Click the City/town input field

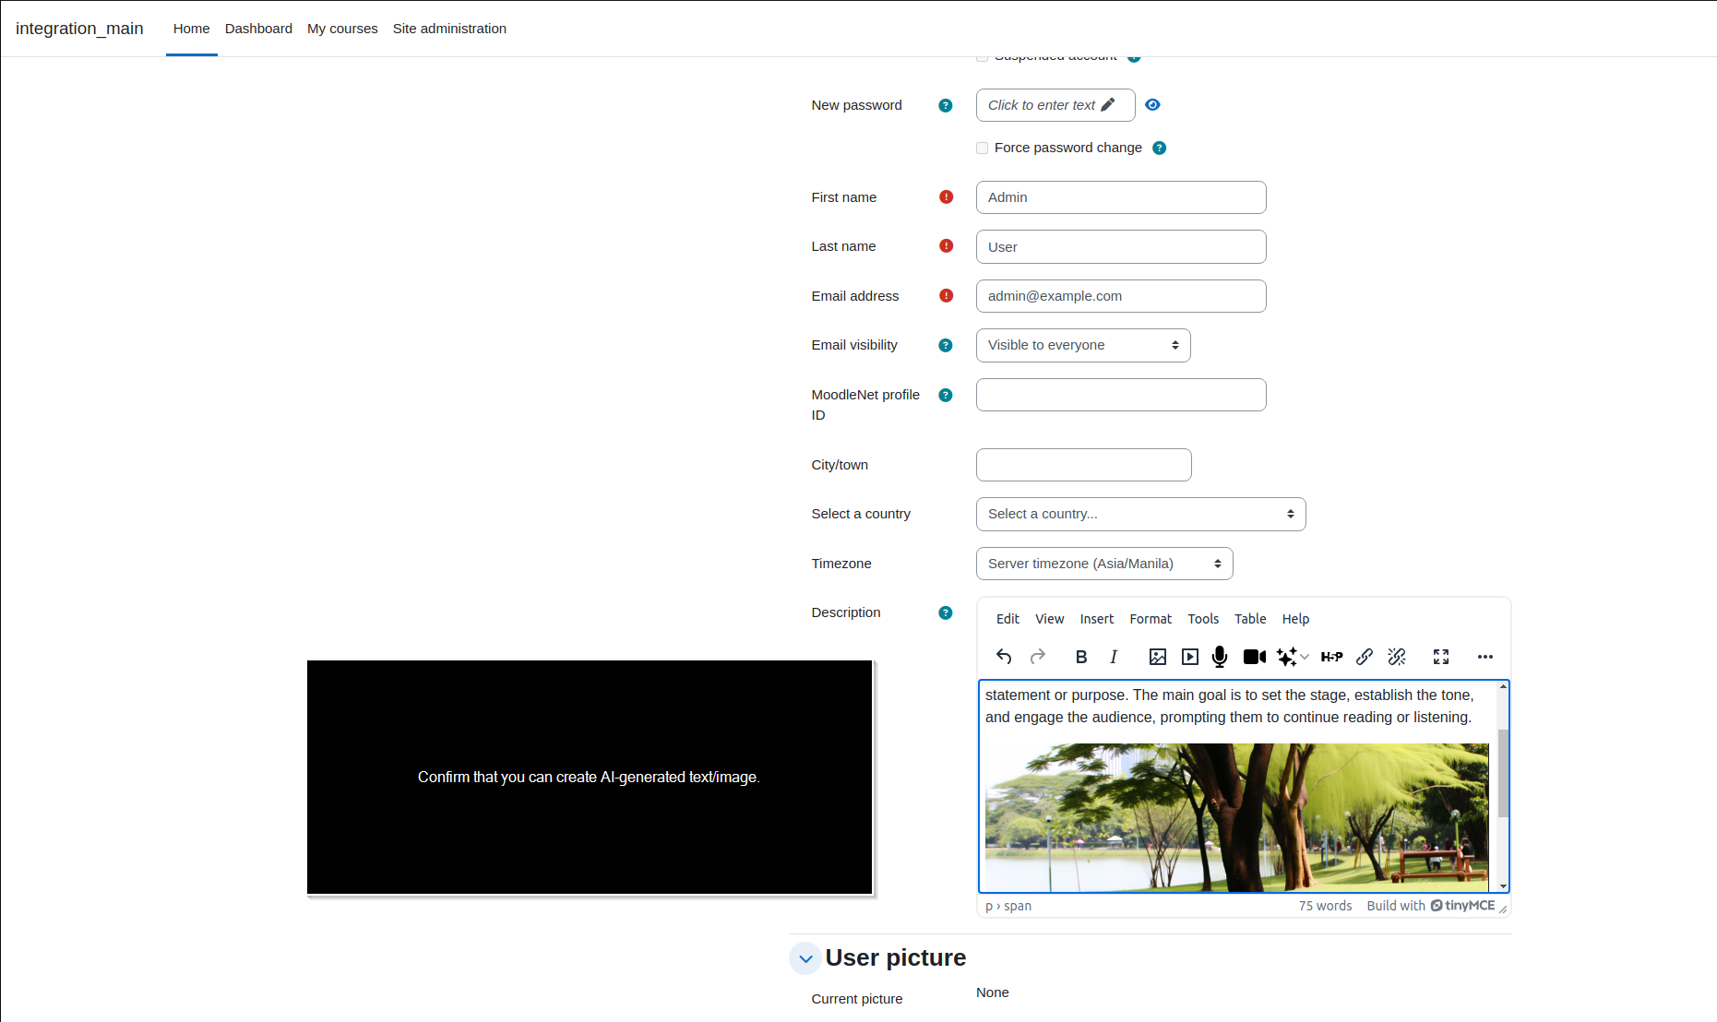[x=1084, y=465]
